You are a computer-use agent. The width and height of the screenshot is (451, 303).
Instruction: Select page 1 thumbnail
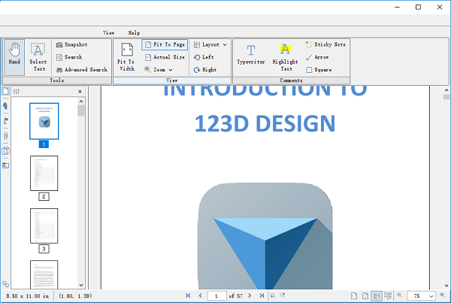44,121
